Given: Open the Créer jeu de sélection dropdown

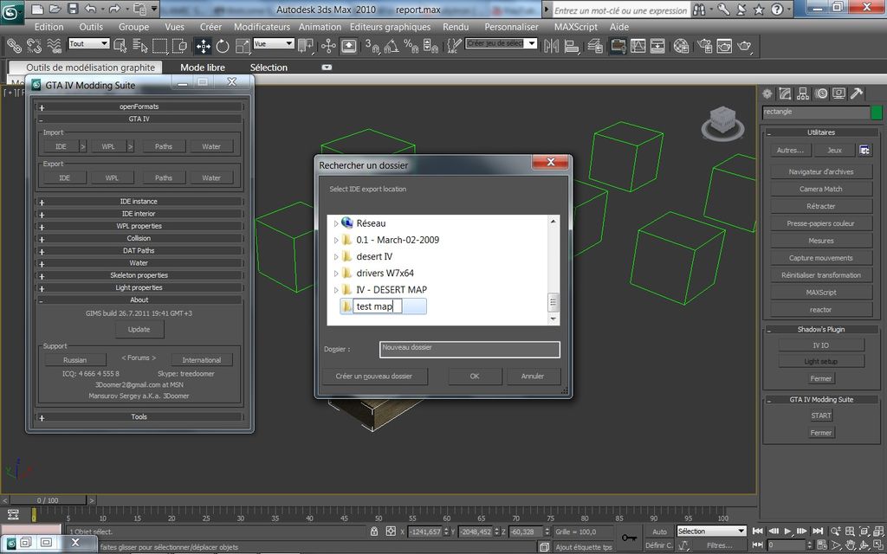Looking at the screenshot, I should coord(501,43).
